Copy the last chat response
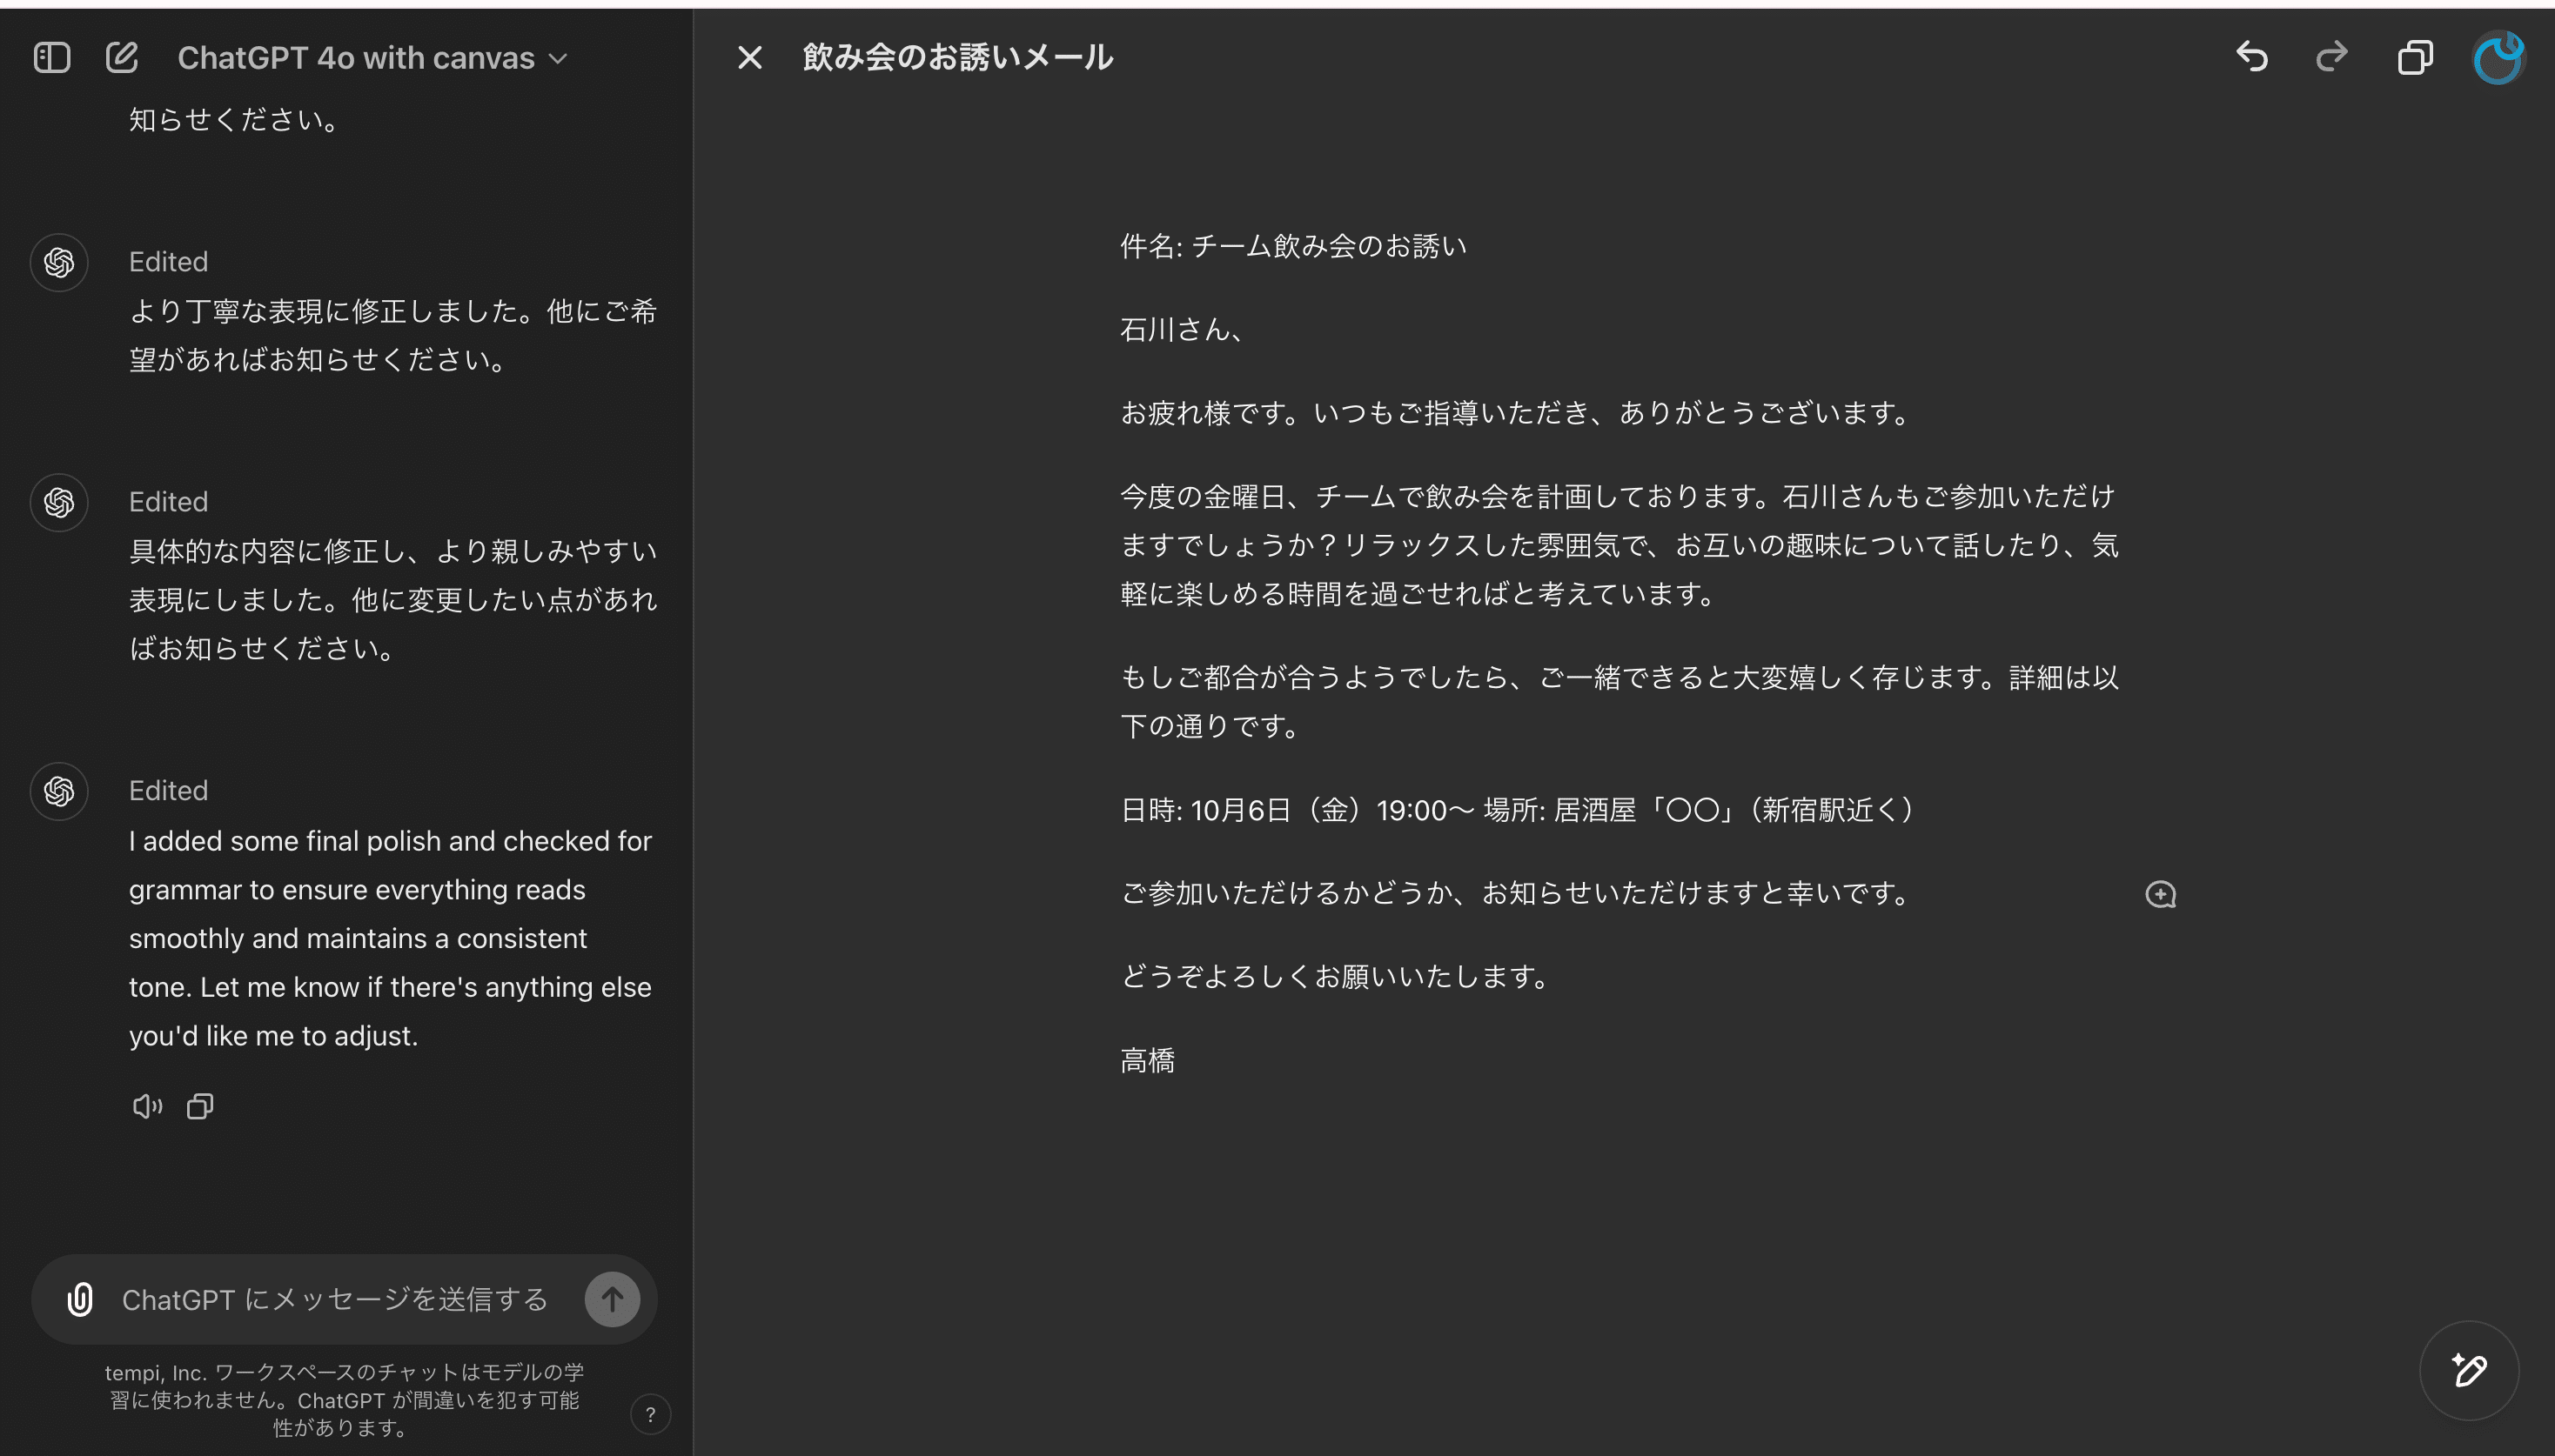 [x=200, y=1106]
